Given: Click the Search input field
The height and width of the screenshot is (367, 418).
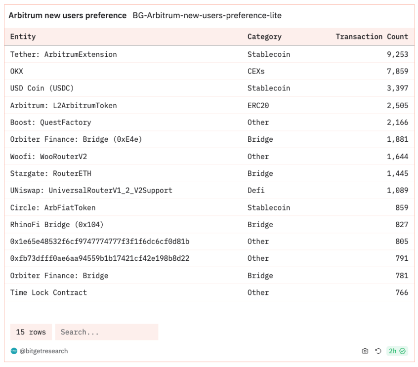Looking at the screenshot, I should click(106, 332).
